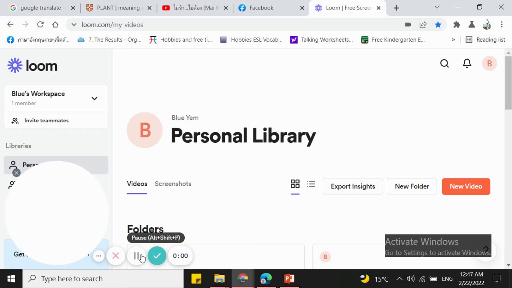Pause the Loom recording

[x=136, y=256]
